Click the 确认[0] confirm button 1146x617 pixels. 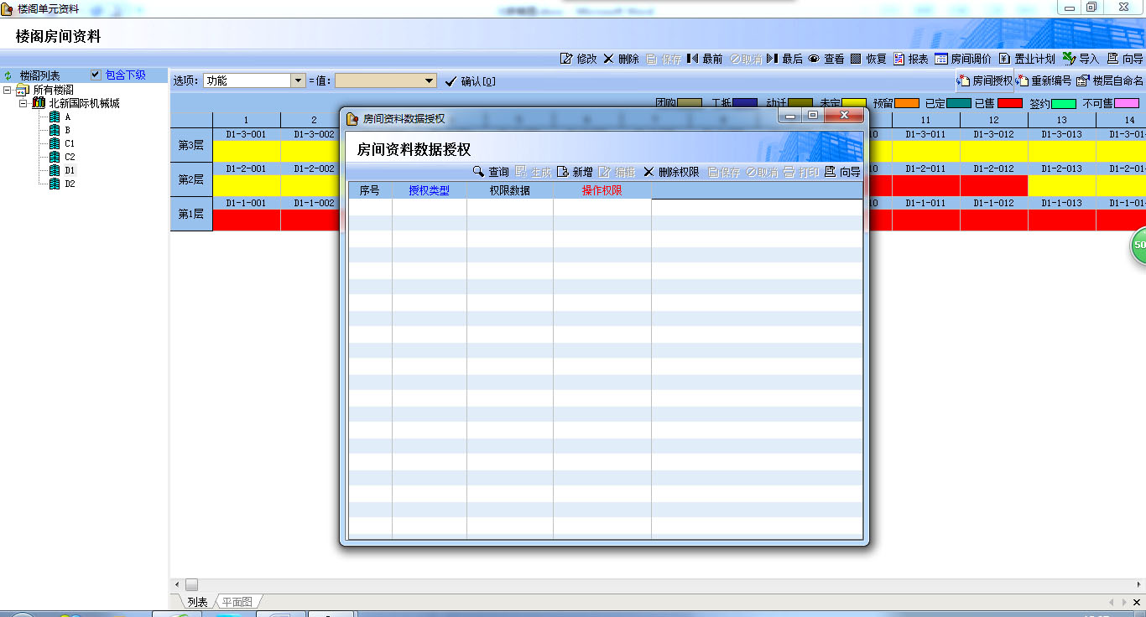tap(470, 81)
